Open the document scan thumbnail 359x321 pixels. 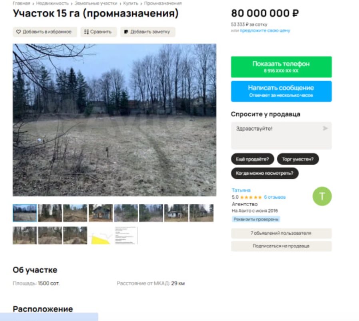pos(126,235)
